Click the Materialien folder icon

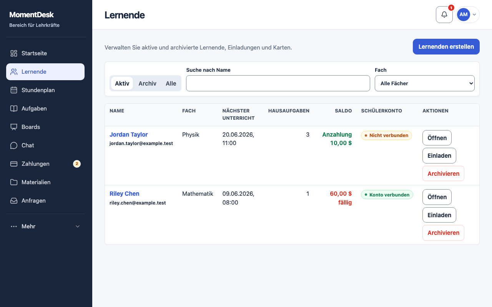tap(14, 182)
